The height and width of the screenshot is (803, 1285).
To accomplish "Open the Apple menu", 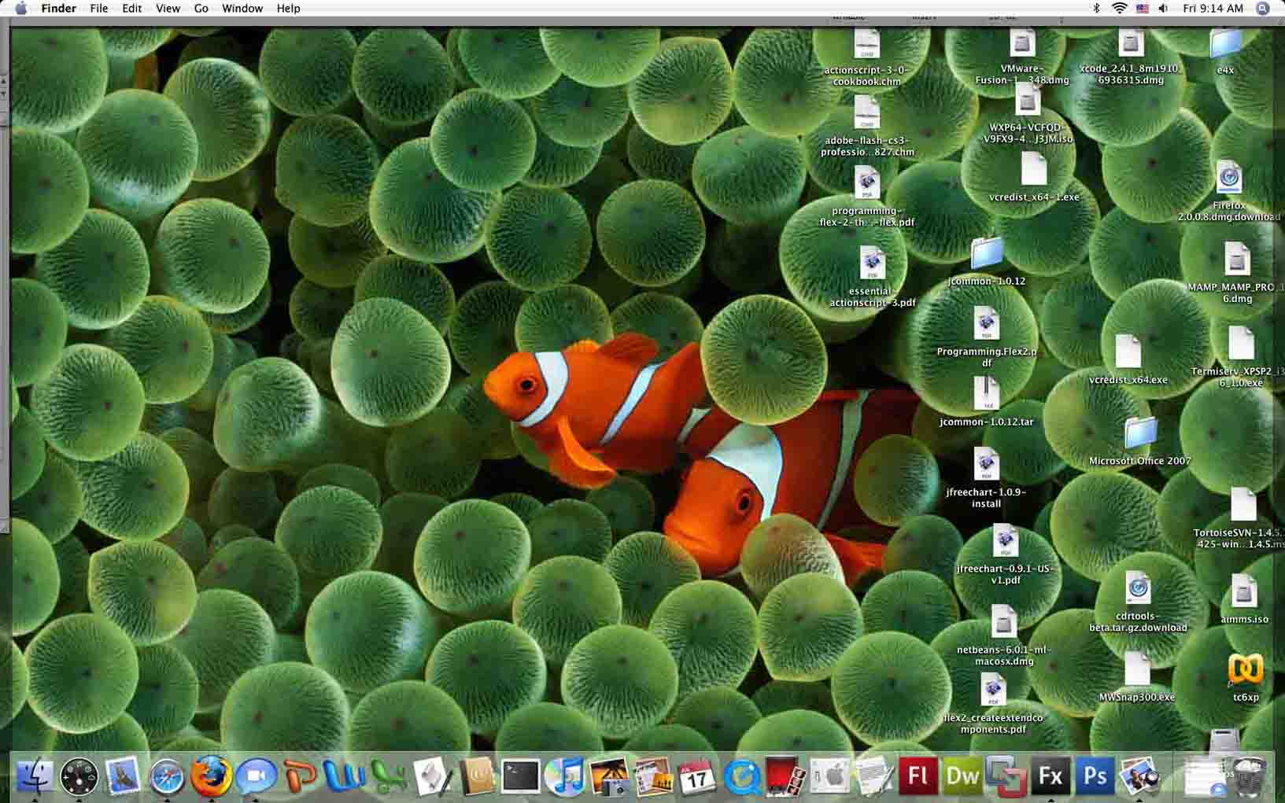I will (21, 8).
